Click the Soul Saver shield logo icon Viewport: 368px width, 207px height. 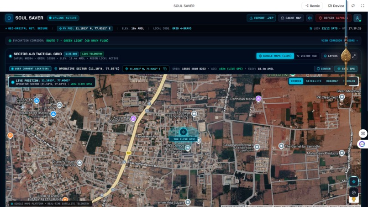coord(9,18)
